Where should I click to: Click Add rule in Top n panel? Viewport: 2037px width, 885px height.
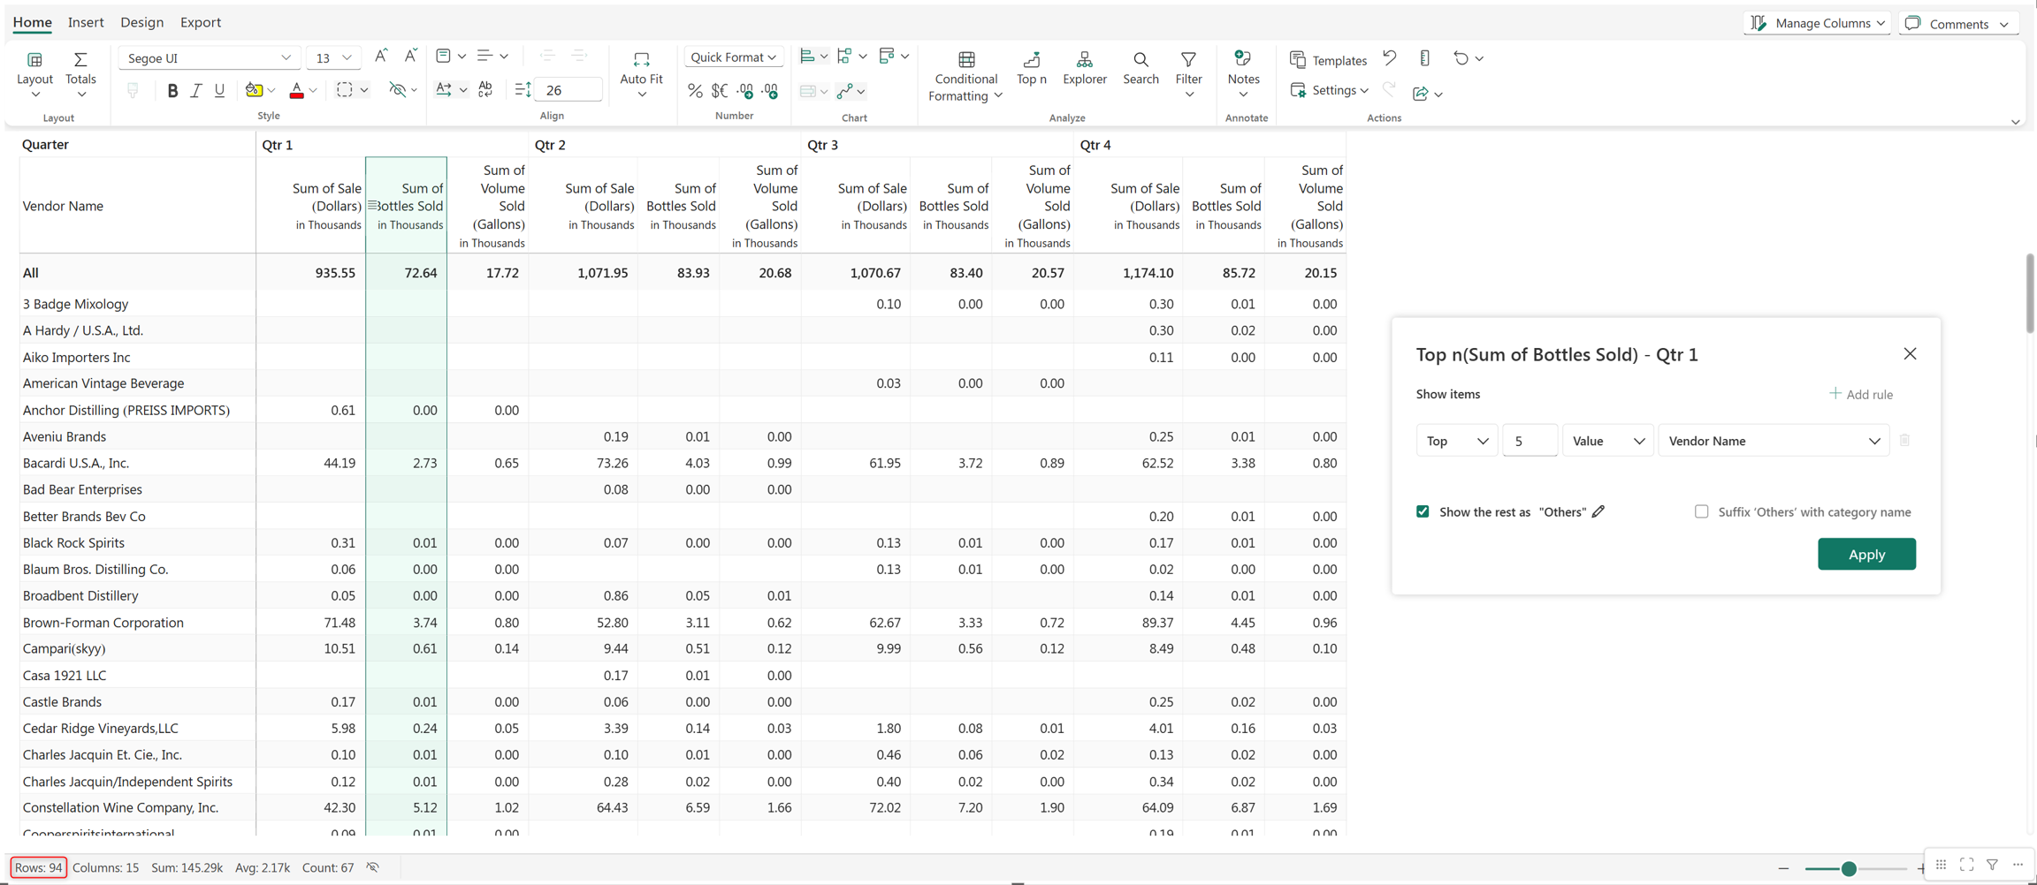(x=1861, y=394)
